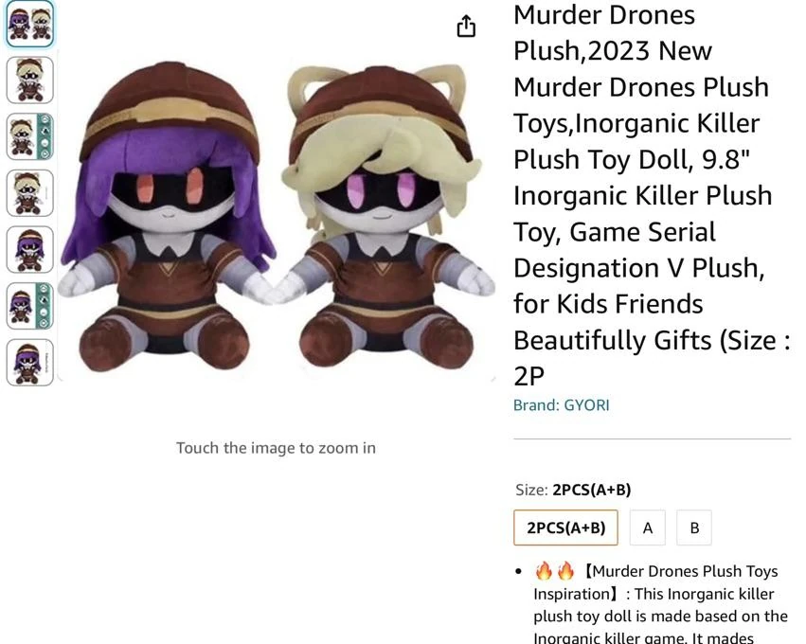Click the divider line below the brand name

pyautogui.click(x=651, y=438)
